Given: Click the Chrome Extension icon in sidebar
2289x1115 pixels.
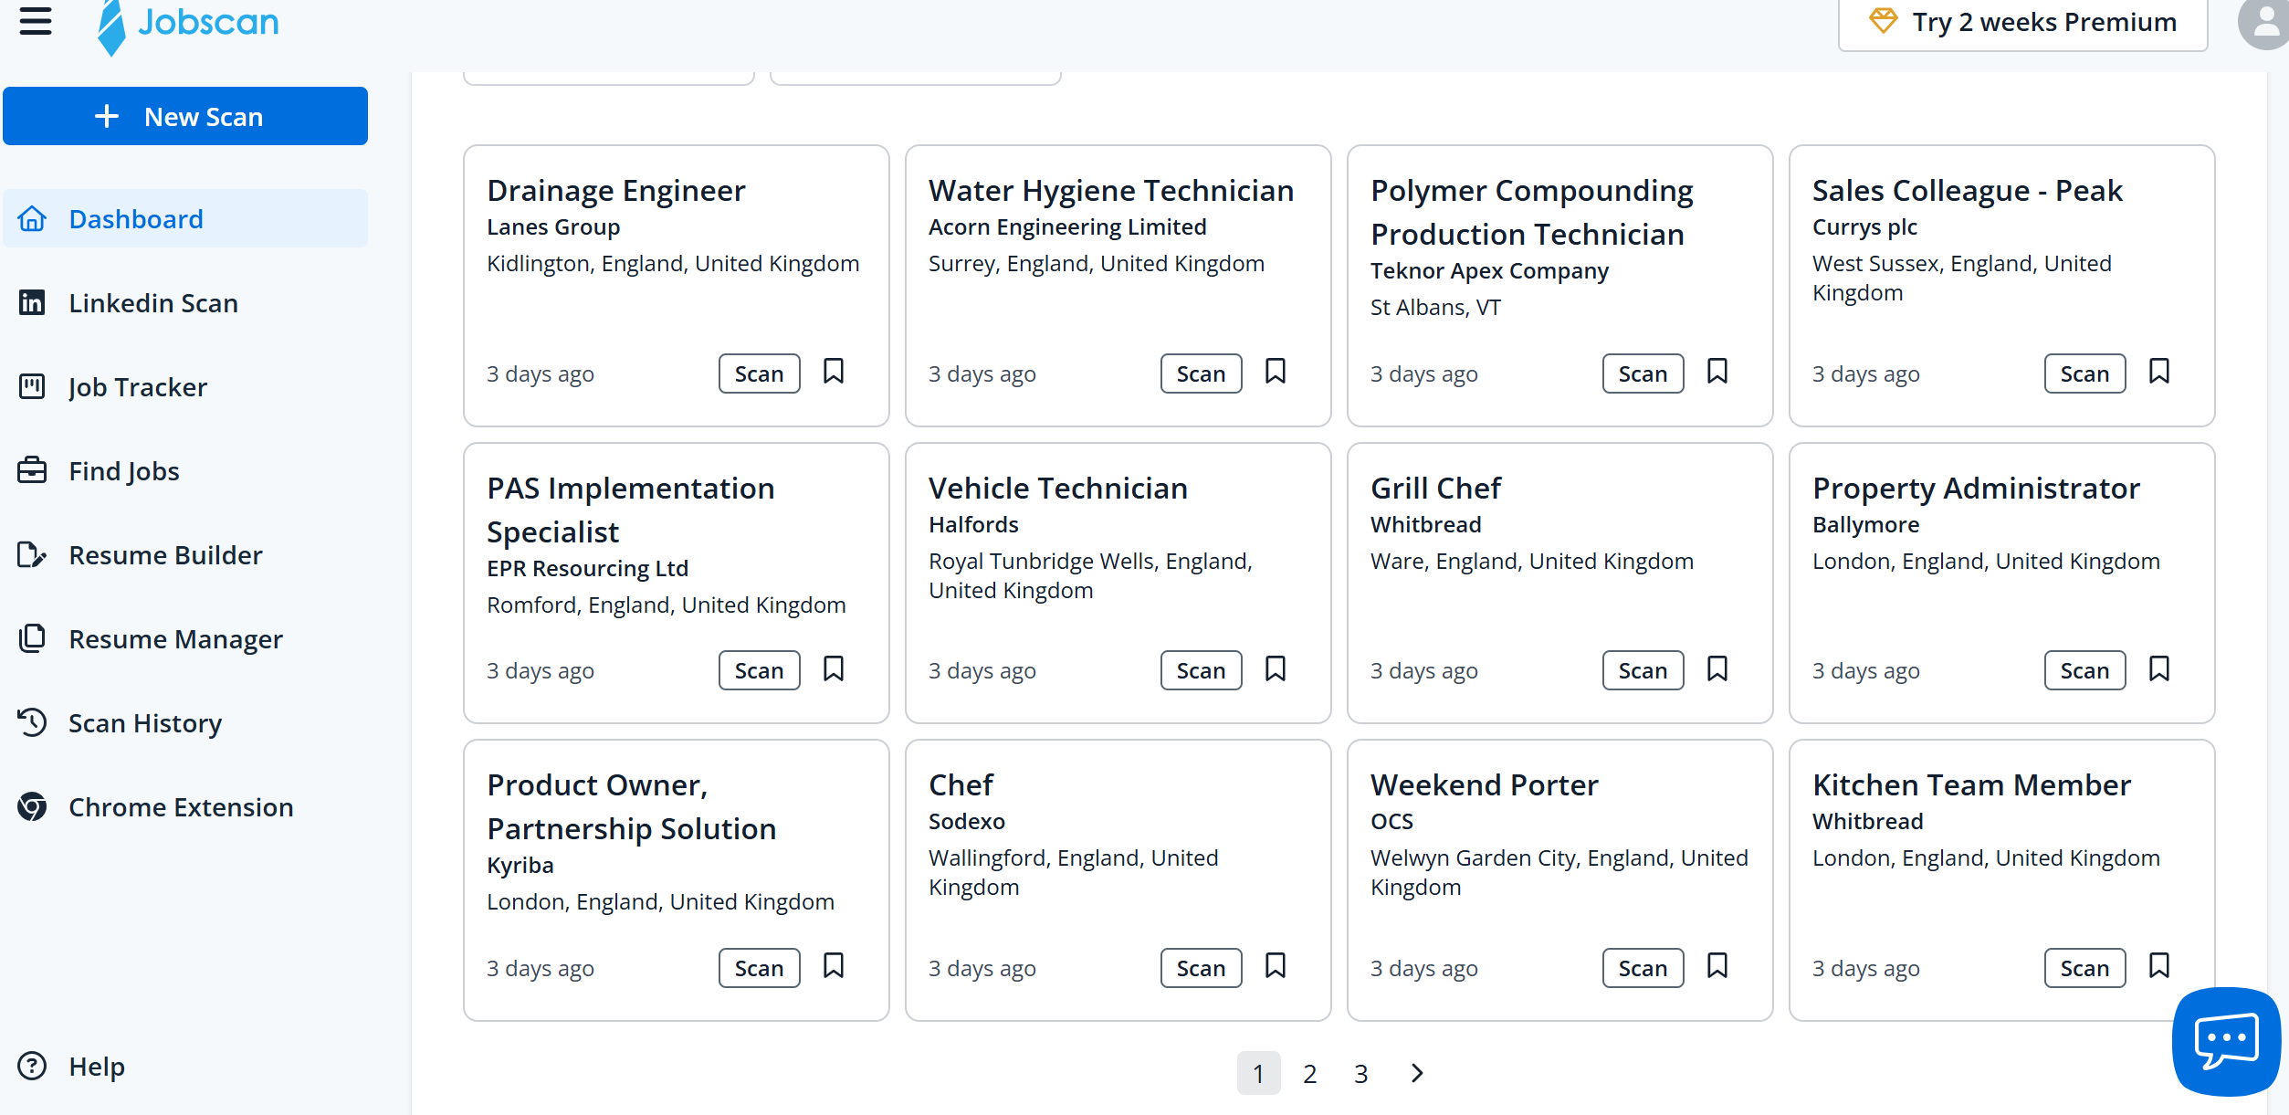Looking at the screenshot, I should pyautogui.click(x=32, y=807).
